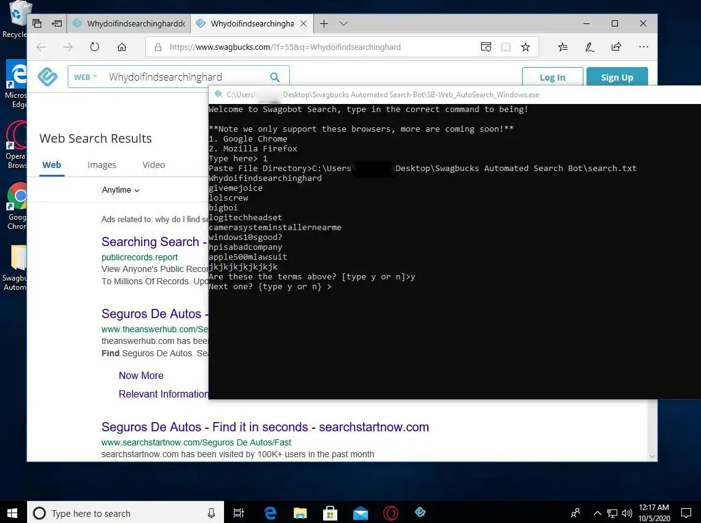This screenshot has width=701, height=523.
Task: Click the 'Next one?' prompt line in console
Action: coord(270,287)
